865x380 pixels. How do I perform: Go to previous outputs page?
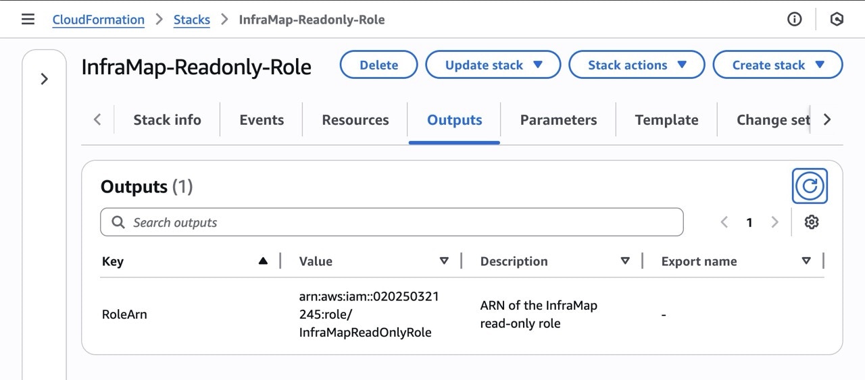[724, 222]
